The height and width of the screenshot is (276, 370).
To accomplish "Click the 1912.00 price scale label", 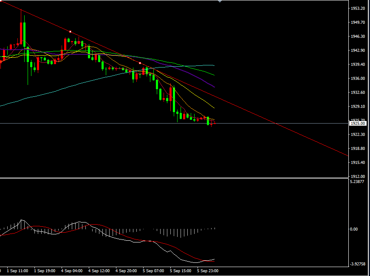I will 358,177.
